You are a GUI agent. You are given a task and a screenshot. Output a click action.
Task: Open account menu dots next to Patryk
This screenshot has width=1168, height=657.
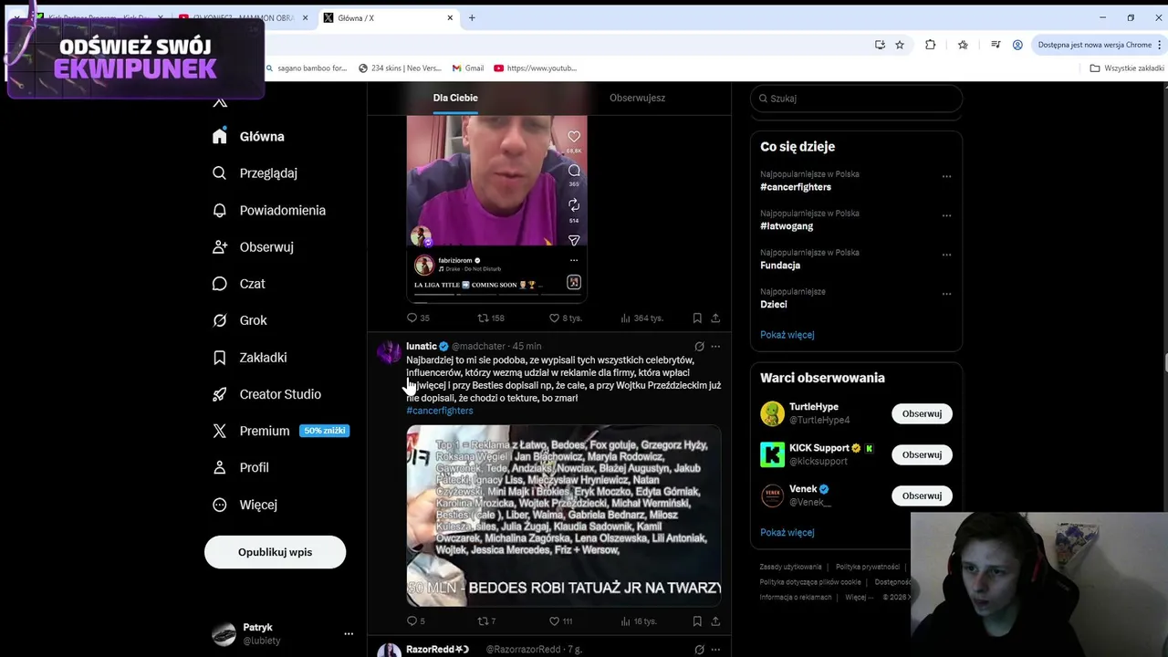coord(348,633)
